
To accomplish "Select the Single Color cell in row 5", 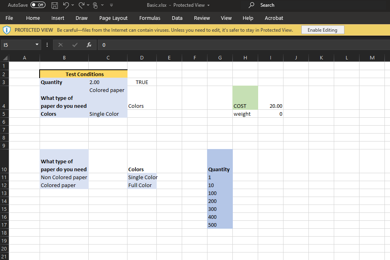I will [108, 114].
